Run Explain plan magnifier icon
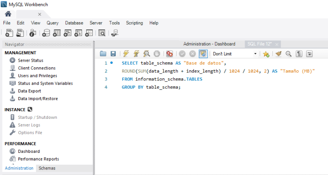Image resolution: width=328 pixels, height=175 pixels. click(x=146, y=54)
